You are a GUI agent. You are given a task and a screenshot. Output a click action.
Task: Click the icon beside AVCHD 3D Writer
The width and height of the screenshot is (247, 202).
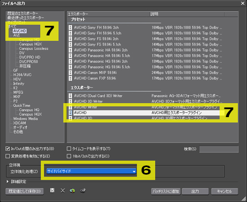70,102
